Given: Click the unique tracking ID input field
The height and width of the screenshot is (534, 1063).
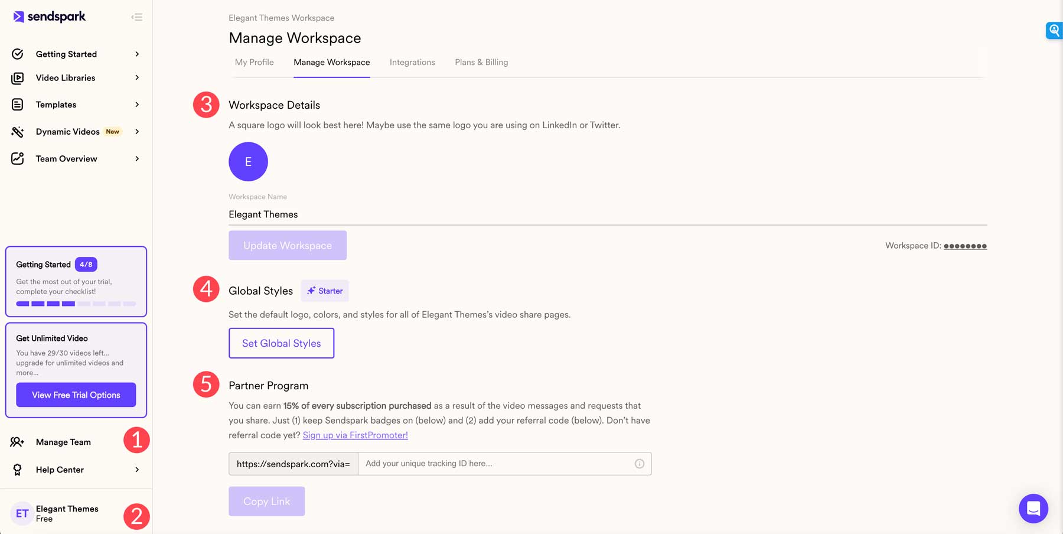Looking at the screenshot, I should 496,464.
